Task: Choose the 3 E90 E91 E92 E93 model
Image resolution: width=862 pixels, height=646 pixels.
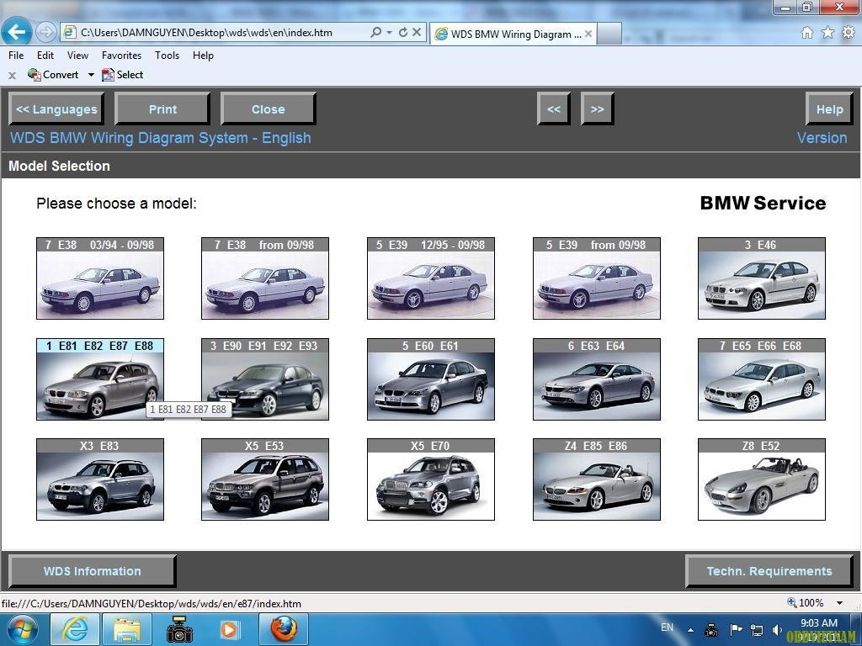Action: tap(265, 379)
